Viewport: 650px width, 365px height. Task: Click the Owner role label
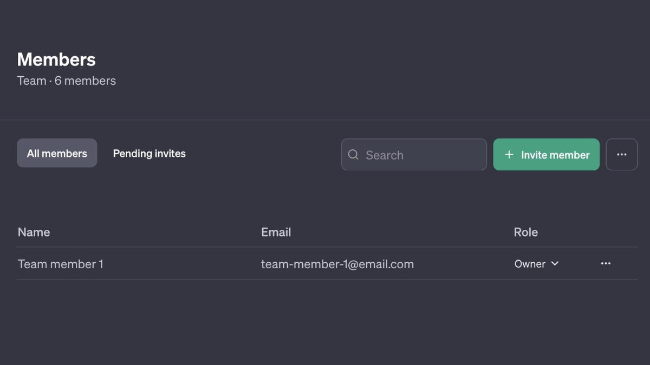click(530, 264)
